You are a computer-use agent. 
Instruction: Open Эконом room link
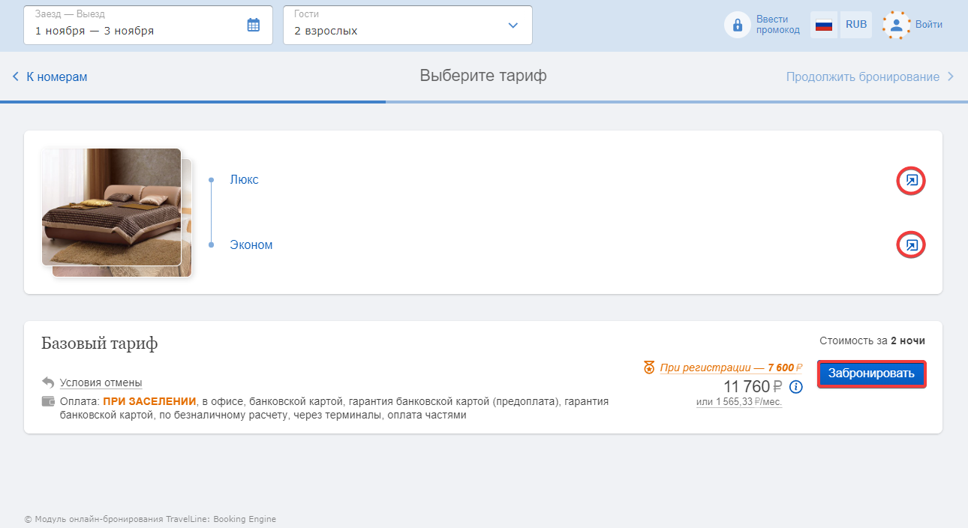pyautogui.click(x=251, y=245)
